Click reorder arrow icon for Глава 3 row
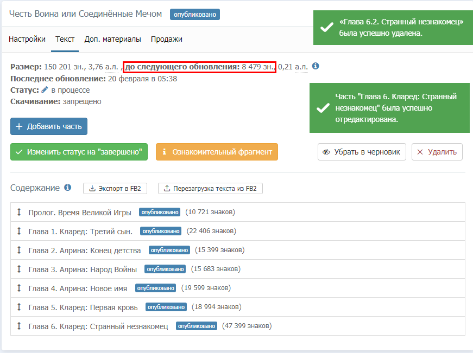The height and width of the screenshot is (353, 473). [x=19, y=269]
